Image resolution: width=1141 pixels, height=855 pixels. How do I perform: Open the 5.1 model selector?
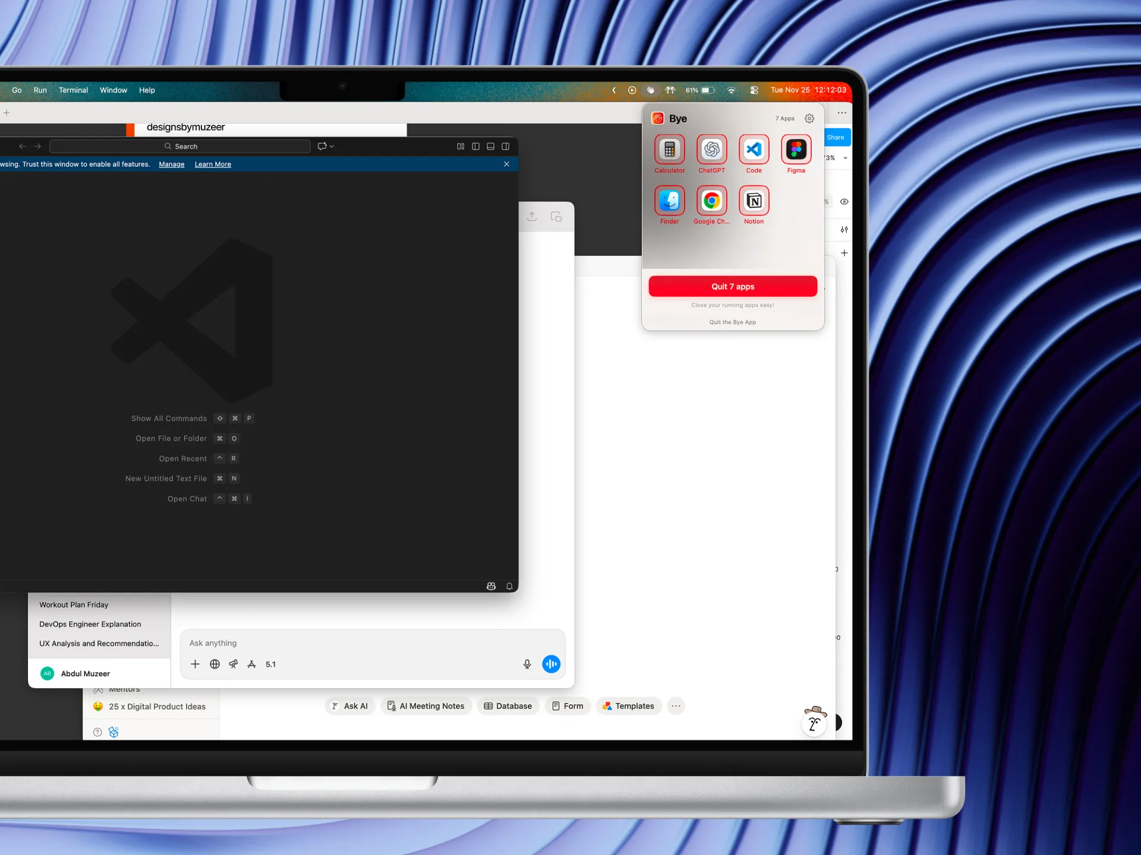tap(270, 664)
